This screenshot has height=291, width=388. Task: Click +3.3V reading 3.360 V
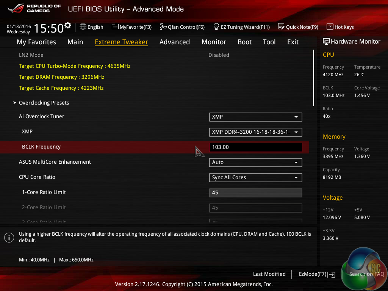[330, 238]
